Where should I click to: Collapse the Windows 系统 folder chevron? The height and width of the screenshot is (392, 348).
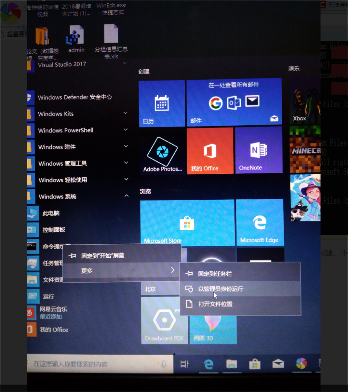click(127, 195)
